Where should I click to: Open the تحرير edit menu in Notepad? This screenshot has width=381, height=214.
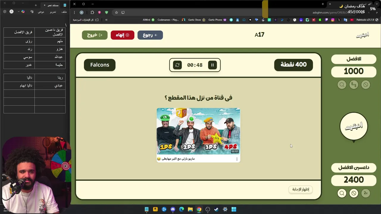(53, 12)
